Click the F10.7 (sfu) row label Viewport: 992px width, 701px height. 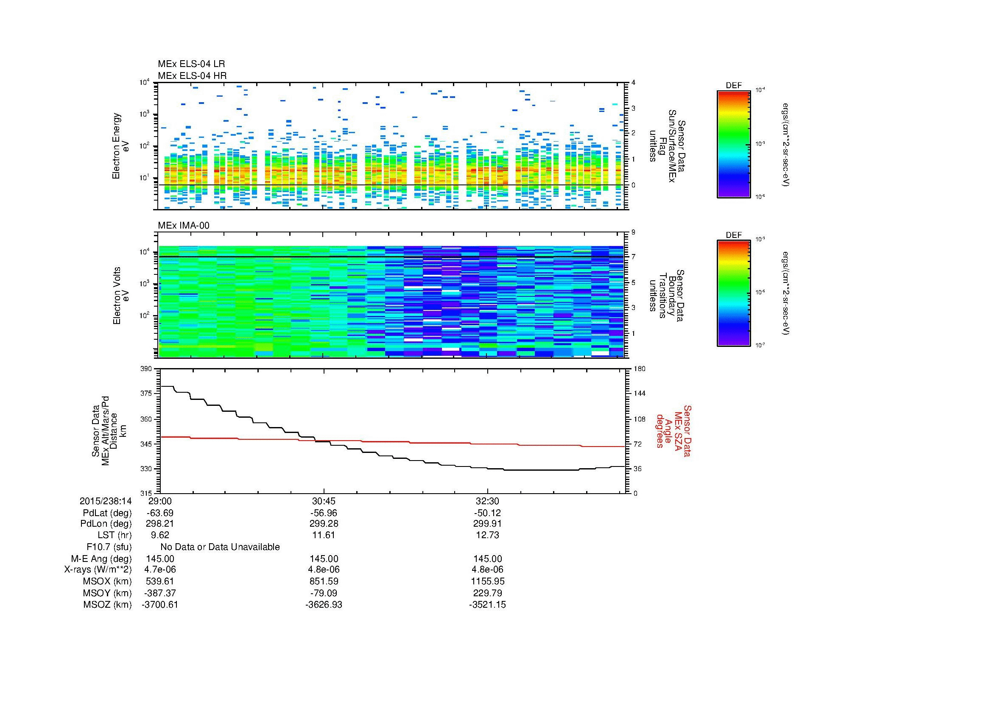pyautogui.click(x=109, y=547)
